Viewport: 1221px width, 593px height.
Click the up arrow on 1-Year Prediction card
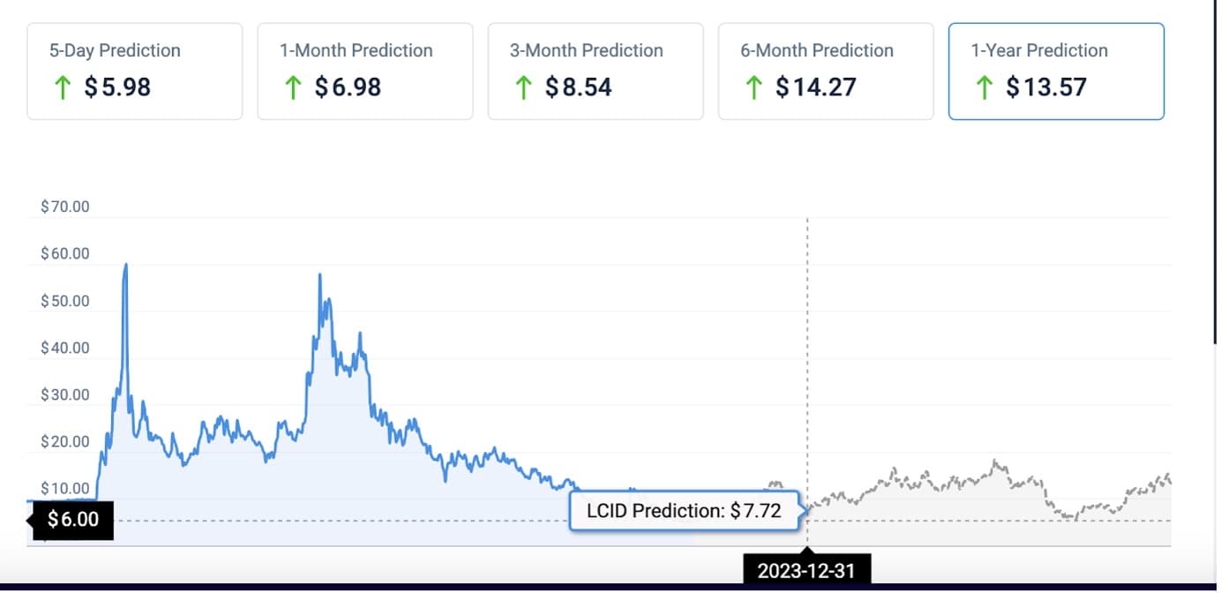point(983,87)
